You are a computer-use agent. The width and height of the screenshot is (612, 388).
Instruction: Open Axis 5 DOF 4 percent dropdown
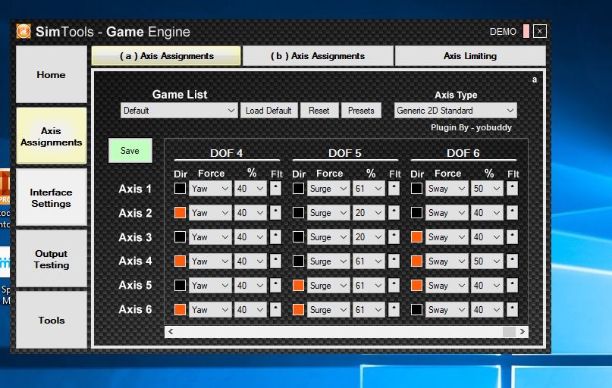250,285
